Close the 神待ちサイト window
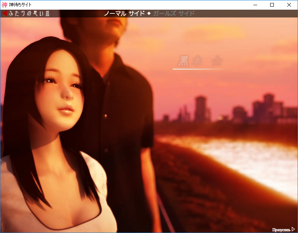298x233 pixels. [x=289, y=5]
